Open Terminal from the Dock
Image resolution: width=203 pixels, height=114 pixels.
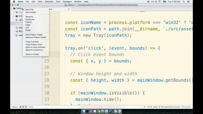coord(87,111)
